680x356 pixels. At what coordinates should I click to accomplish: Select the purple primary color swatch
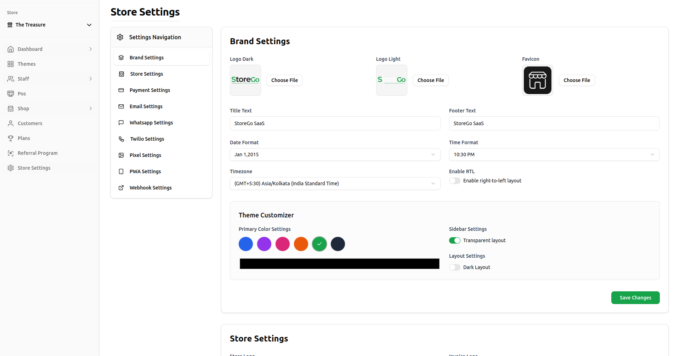coord(264,244)
